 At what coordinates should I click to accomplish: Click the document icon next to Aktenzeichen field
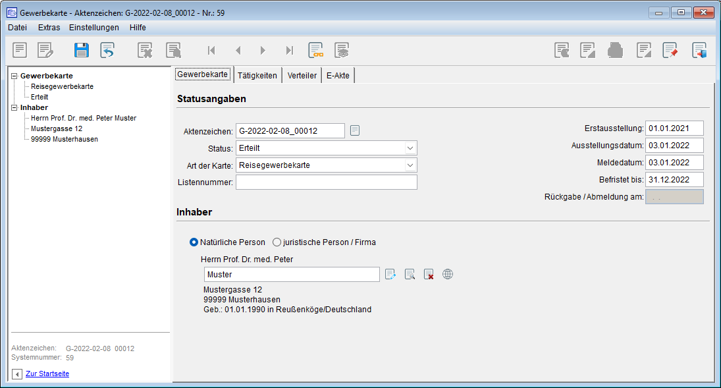(x=355, y=130)
